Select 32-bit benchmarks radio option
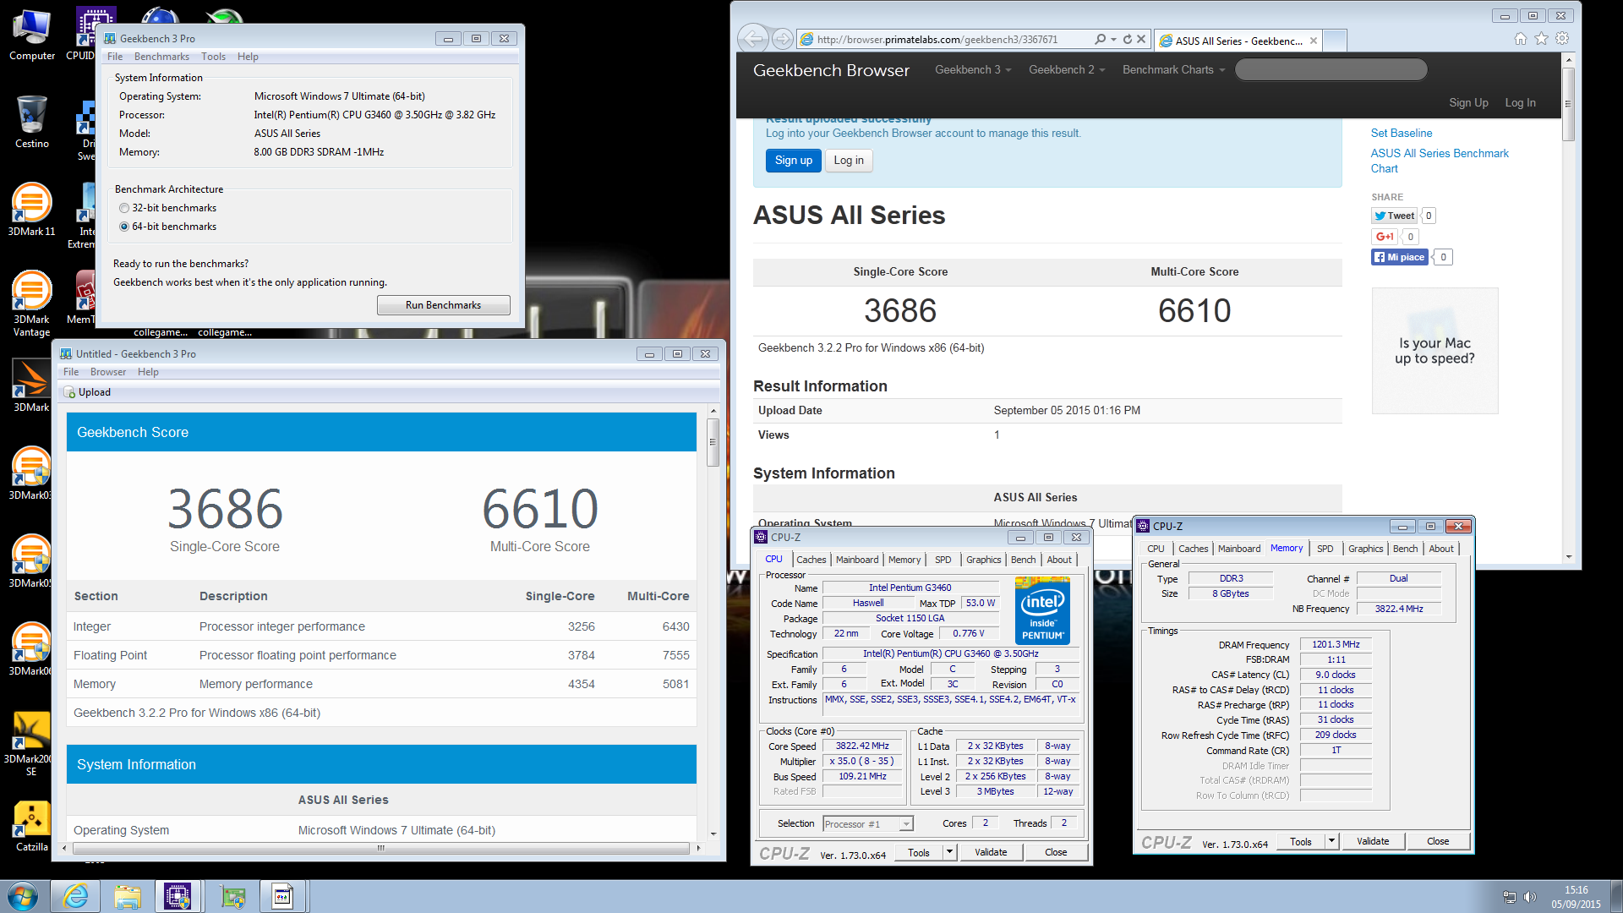 click(124, 208)
